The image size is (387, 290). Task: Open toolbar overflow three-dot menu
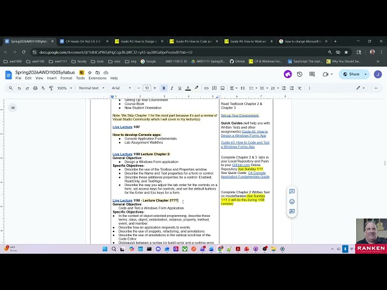[309, 88]
